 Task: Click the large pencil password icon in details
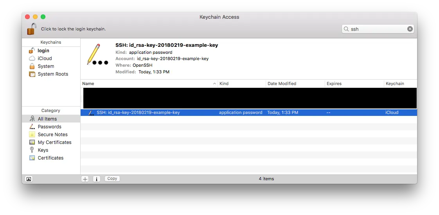(97, 55)
